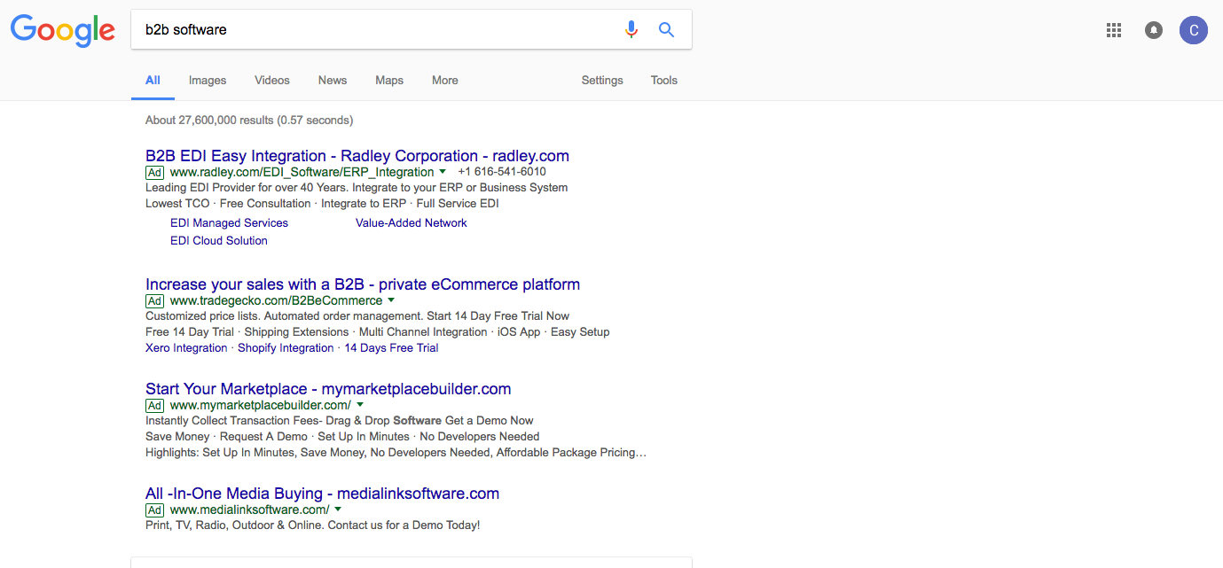1223x568 pixels.
Task: Expand dropdown arrow beside mymarketplacebuilder.com URL
Action: coord(360,405)
